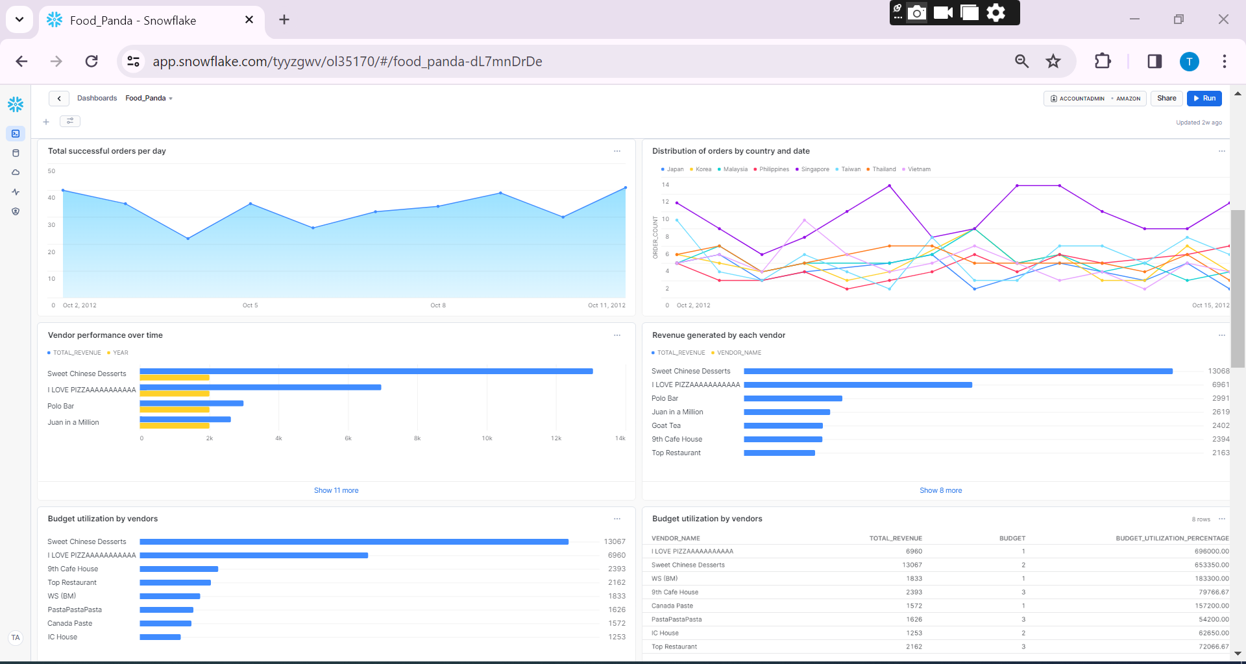The width and height of the screenshot is (1246, 664).
Task: Toggle Japan series in the legend
Action: [x=672, y=169]
